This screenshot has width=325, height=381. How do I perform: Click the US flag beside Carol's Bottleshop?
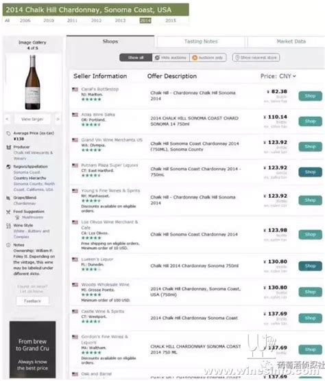[x=75, y=89]
